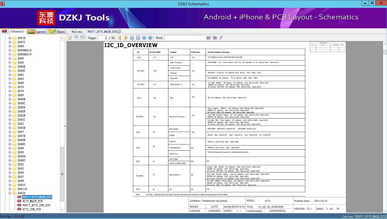Zoom in on the schematic
This screenshot has width=387, height=219.
click(x=150, y=38)
